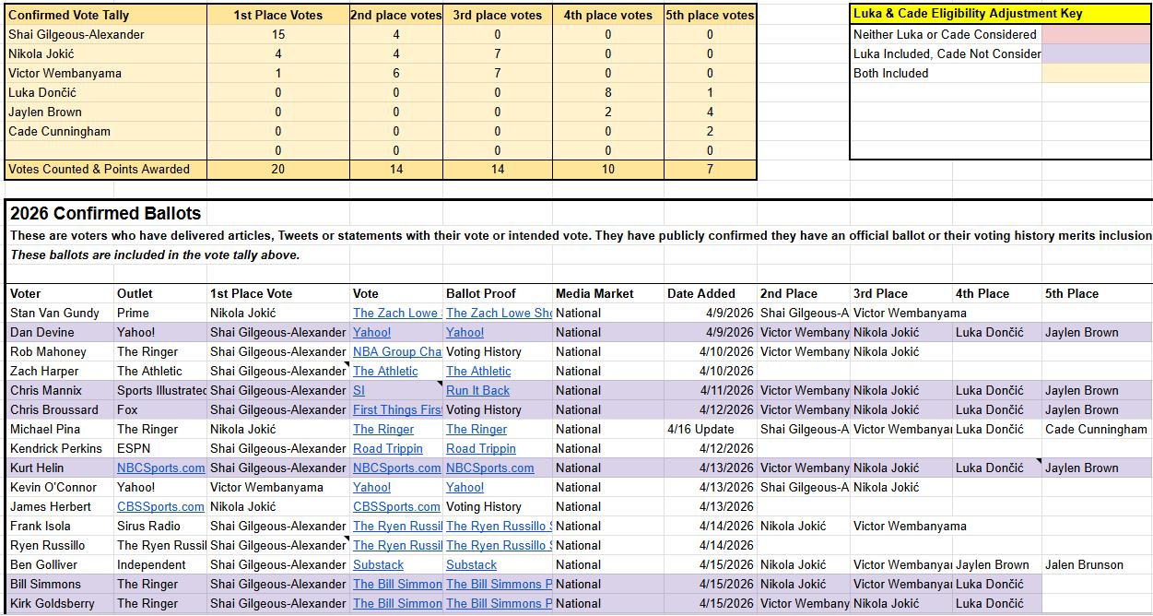Open the CBSSports.com Vote link for James Herbert
This screenshot has width=1153, height=616.
point(397,506)
